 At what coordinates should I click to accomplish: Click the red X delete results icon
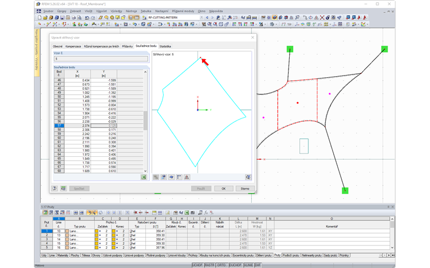pos(322,17)
